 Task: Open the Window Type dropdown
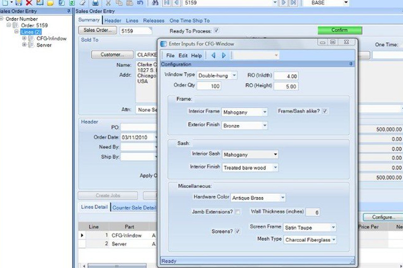[x=234, y=76]
